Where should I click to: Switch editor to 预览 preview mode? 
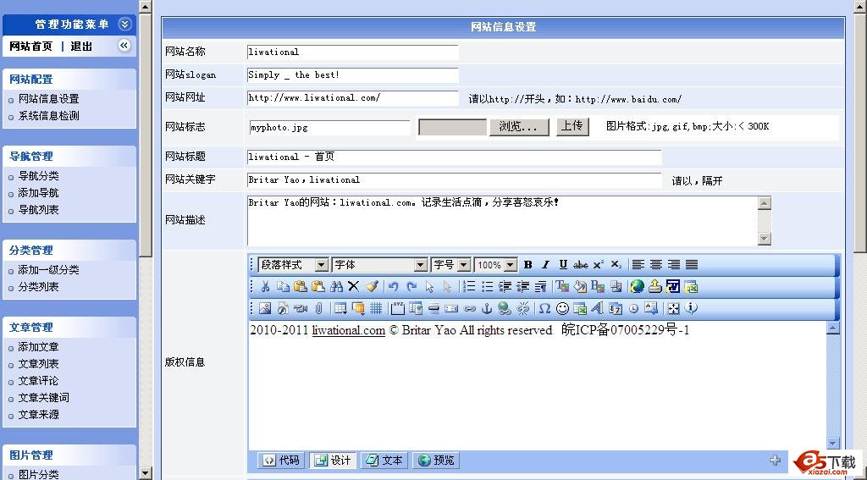pyautogui.click(x=436, y=461)
